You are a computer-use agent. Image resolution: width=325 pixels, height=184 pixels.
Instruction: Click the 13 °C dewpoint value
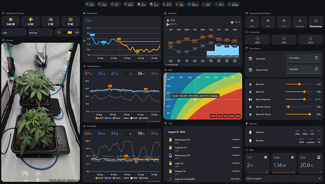88,21
